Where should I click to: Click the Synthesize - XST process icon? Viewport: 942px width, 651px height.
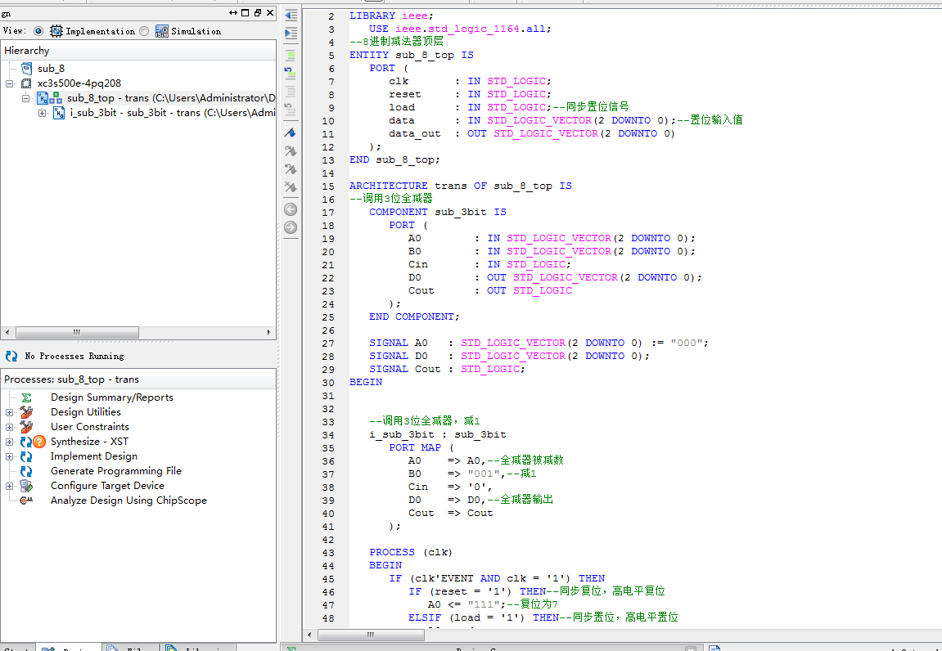[x=27, y=442]
